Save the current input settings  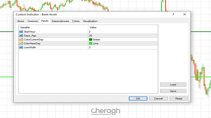pos(173,91)
